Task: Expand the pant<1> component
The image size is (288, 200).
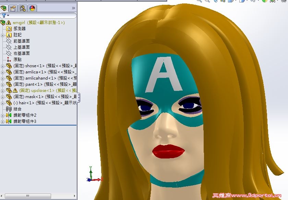Action: click(2, 84)
